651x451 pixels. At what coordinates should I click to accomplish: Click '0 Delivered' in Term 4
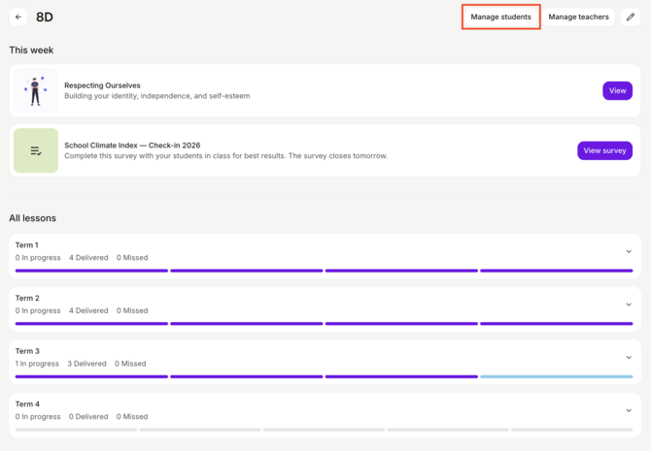click(88, 417)
